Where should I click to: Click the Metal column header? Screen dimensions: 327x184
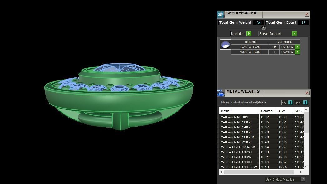pos(239,111)
